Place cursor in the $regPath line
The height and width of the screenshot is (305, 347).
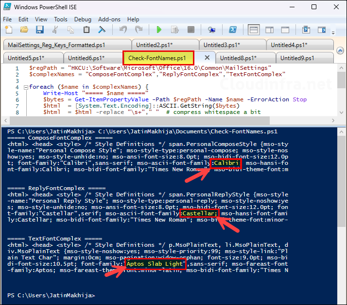point(150,68)
